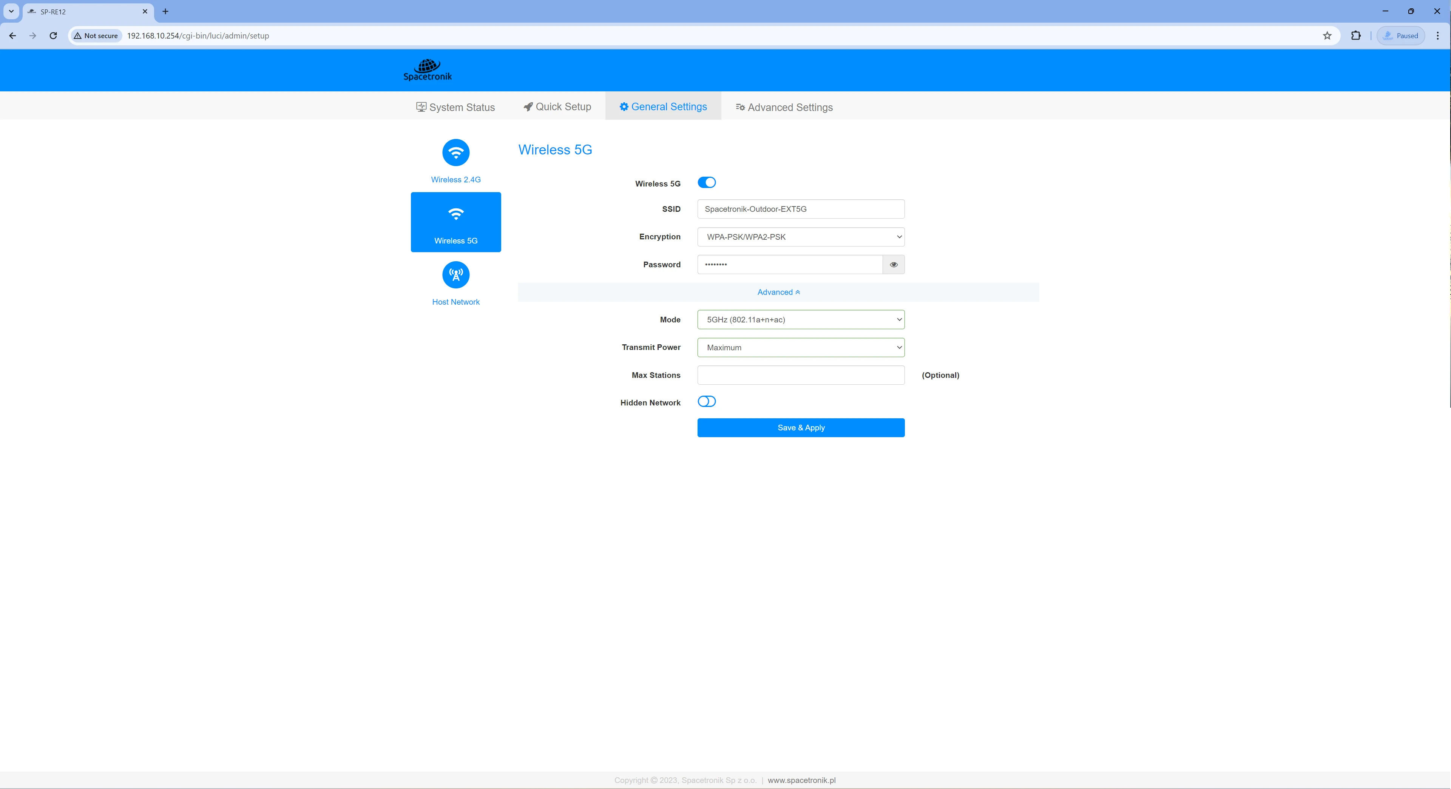Click the Spacetronik logo
The image size is (1451, 789).
[x=428, y=70]
